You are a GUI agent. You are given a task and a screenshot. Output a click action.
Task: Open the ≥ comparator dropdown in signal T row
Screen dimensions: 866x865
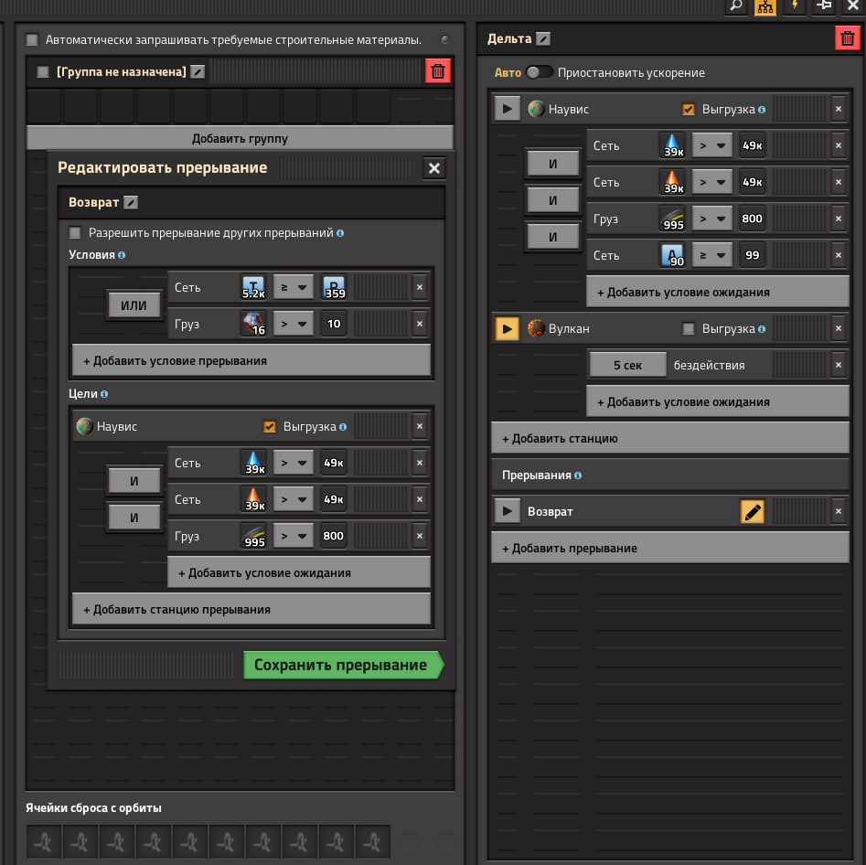tap(293, 287)
